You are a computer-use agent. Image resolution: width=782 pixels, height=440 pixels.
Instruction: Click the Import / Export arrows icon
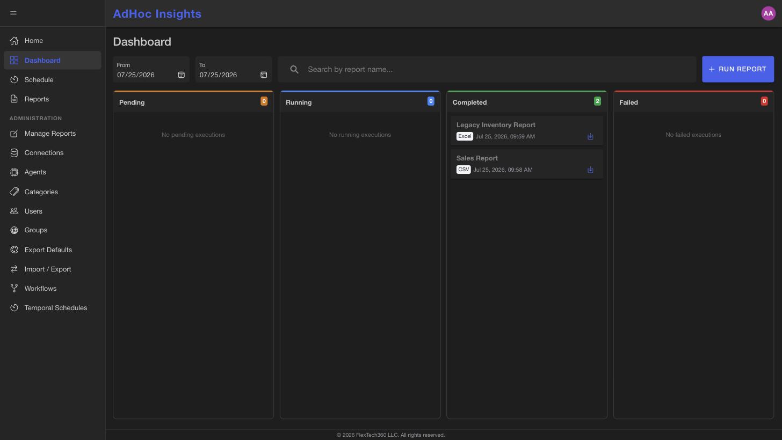14,269
